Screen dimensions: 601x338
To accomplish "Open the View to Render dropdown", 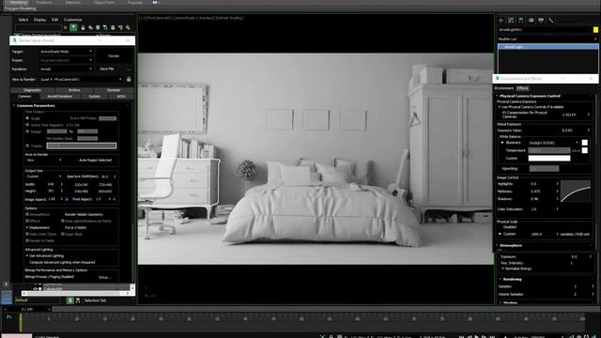I will (x=82, y=79).
